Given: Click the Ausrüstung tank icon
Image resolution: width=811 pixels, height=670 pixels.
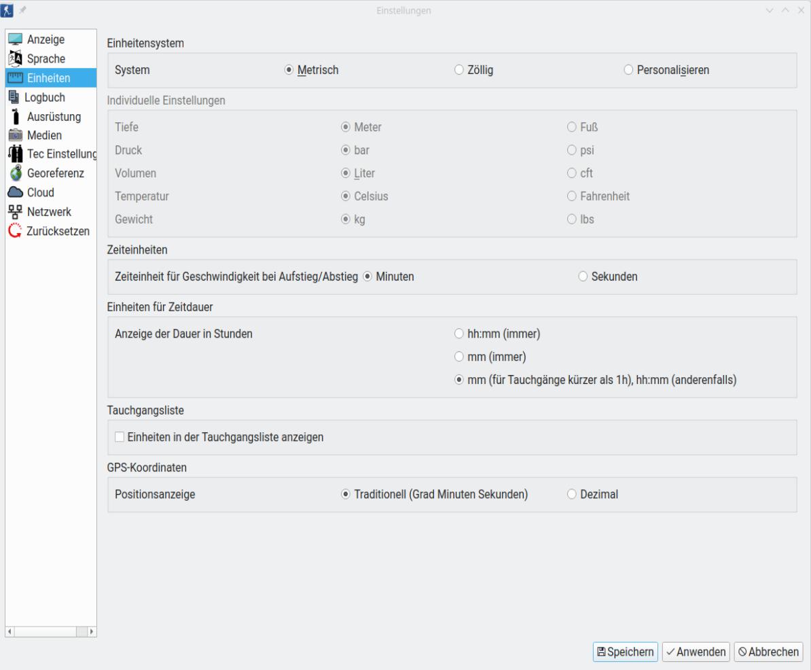Looking at the screenshot, I should [x=15, y=116].
